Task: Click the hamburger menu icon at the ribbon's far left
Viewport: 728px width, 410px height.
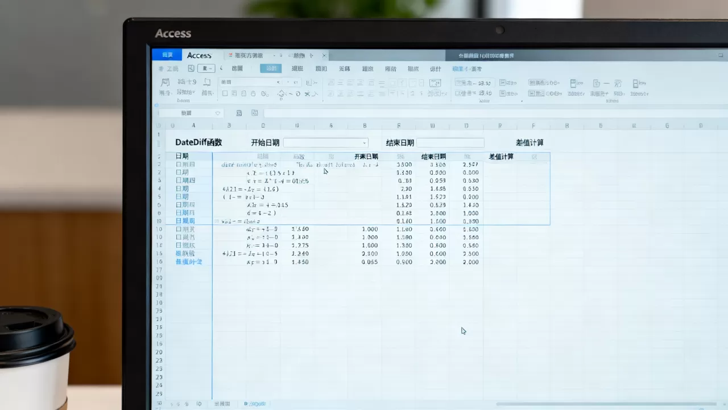Action: coord(162,68)
